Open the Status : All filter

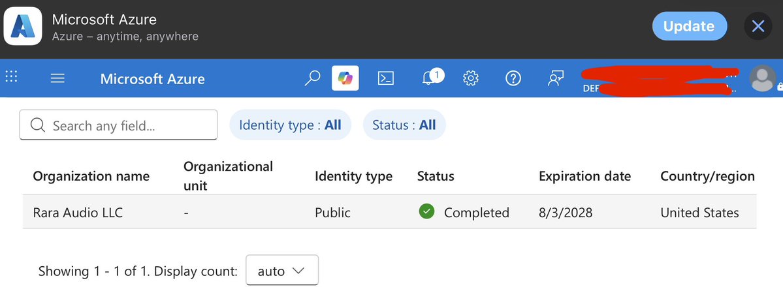(x=404, y=125)
